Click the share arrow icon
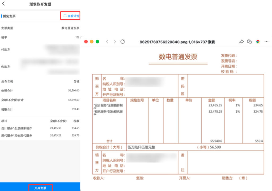 click(x=241, y=42)
